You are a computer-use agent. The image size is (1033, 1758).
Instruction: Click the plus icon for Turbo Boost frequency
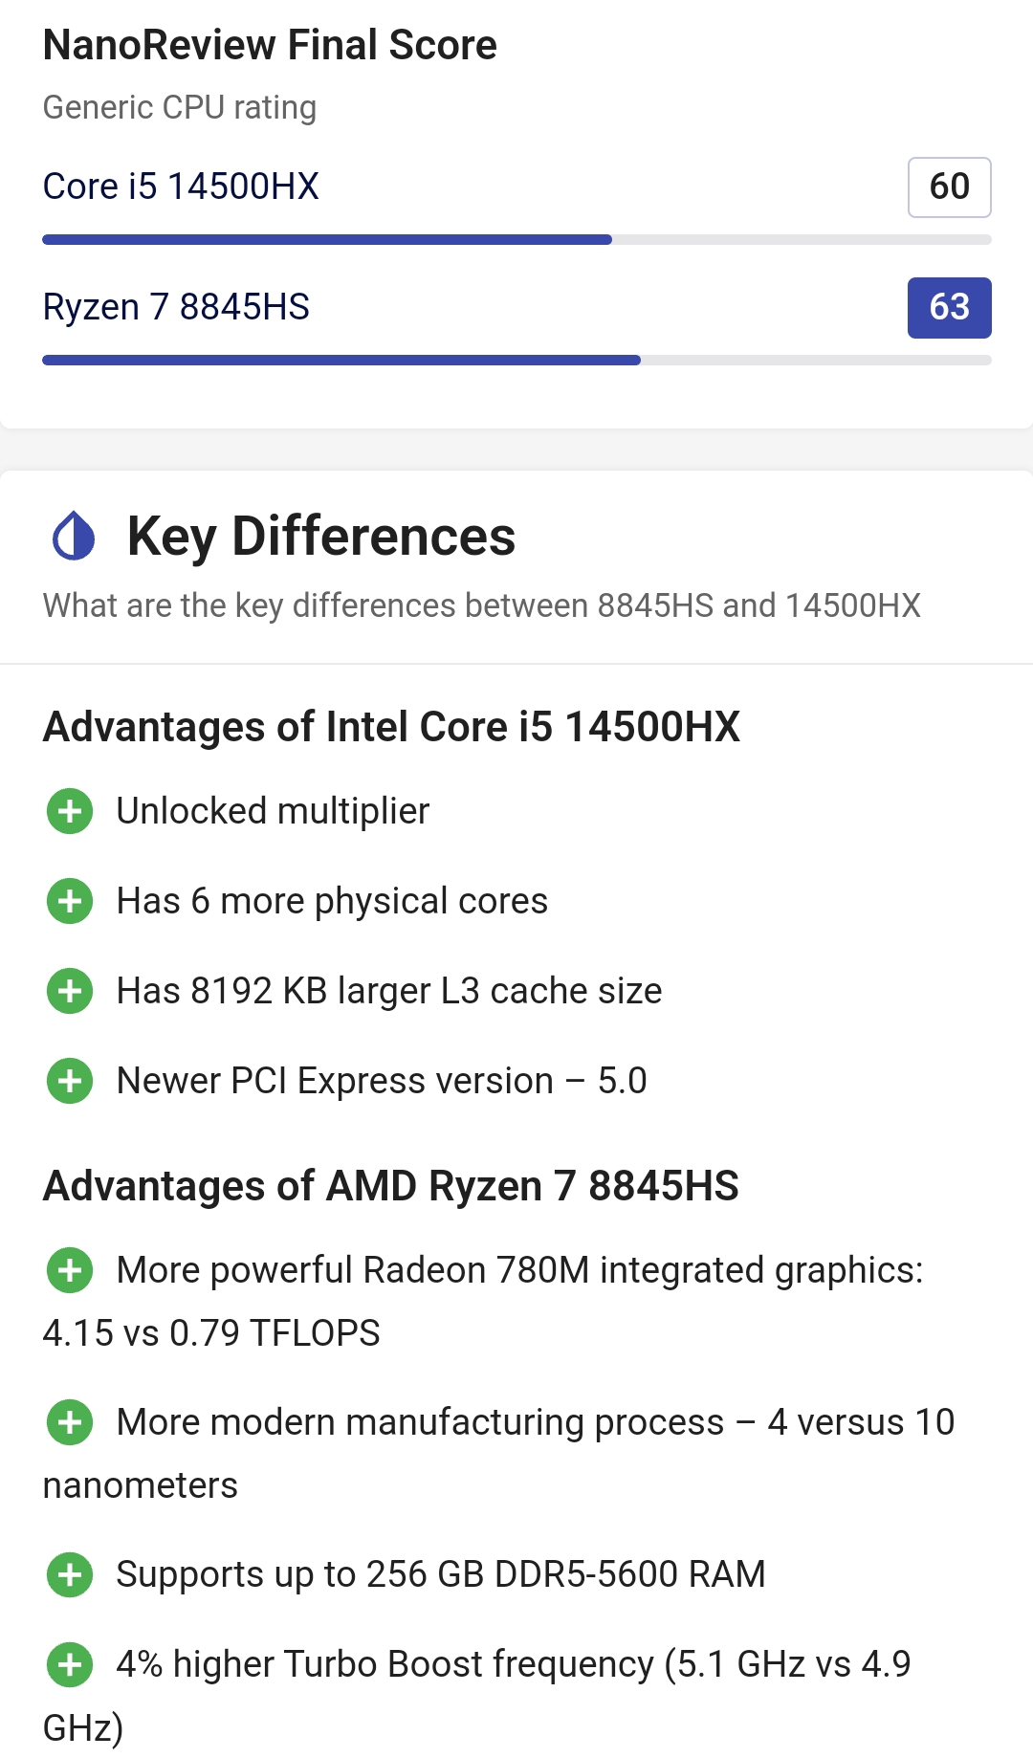(70, 1664)
